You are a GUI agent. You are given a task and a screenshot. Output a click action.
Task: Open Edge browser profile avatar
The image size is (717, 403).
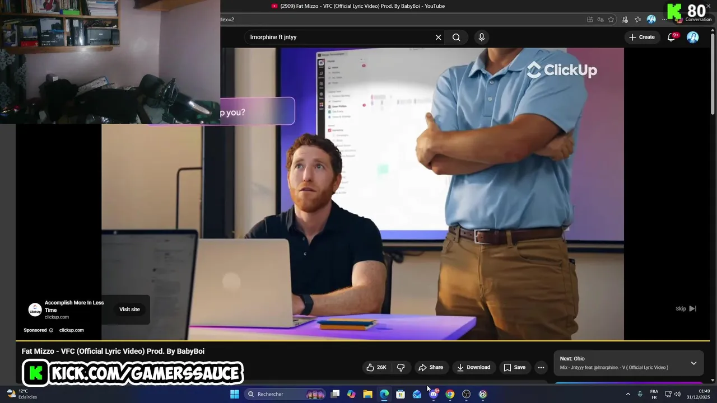651,20
